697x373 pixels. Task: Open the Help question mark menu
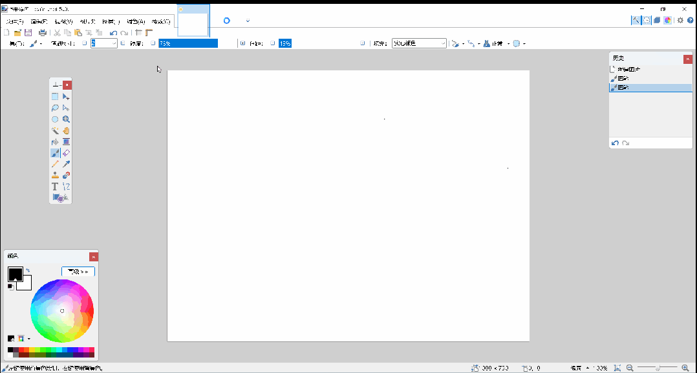[691, 21]
